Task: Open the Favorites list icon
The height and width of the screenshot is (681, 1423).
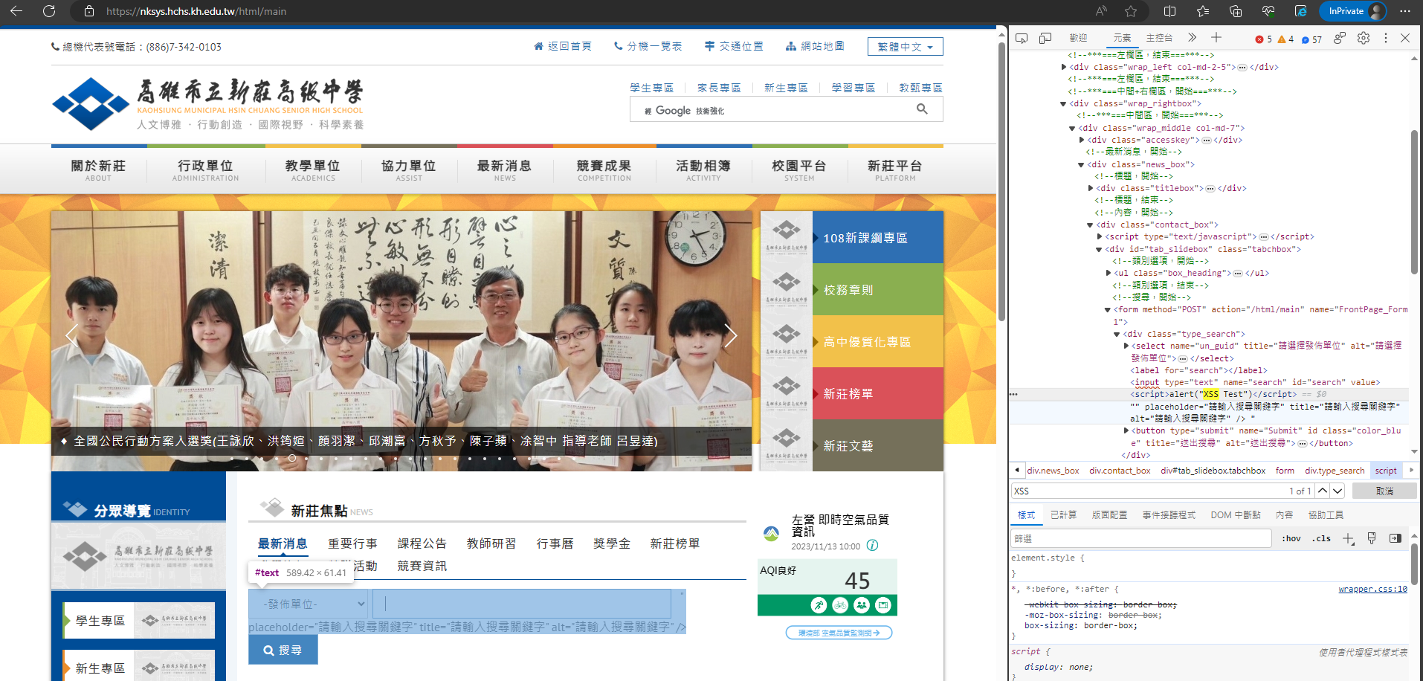Action: 1203,11
